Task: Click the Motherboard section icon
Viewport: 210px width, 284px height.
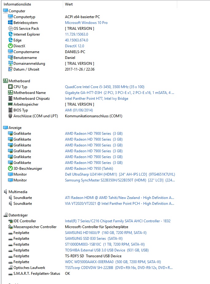Action: [x=6, y=81]
